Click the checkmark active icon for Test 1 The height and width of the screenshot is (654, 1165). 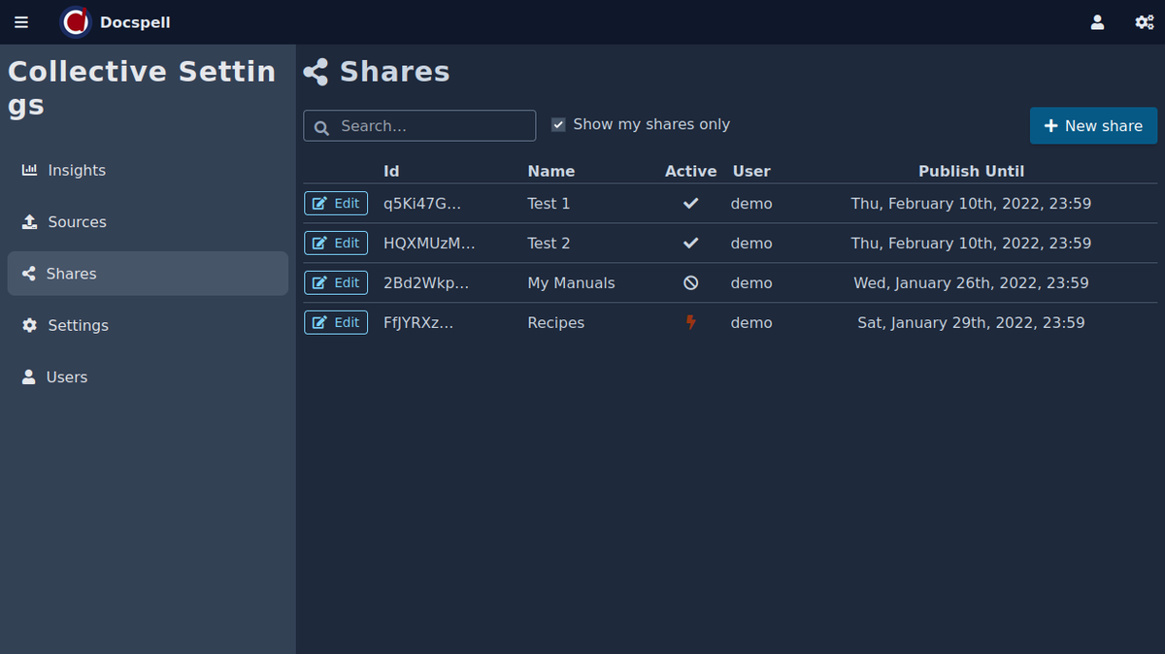pos(690,204)
